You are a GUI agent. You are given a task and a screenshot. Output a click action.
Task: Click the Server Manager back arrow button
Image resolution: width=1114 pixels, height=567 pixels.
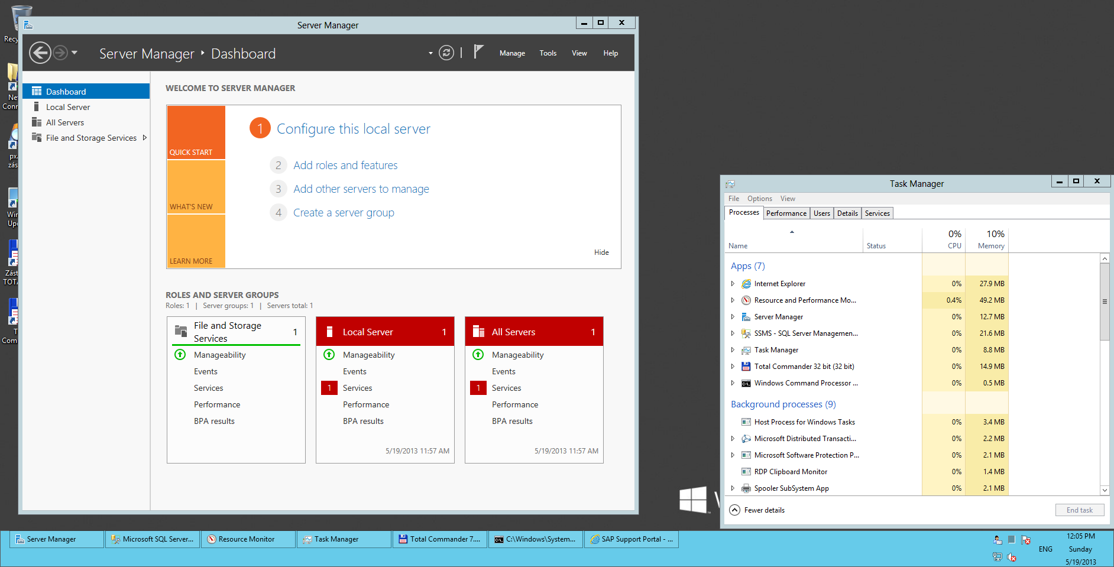click(x=40, y=53)
